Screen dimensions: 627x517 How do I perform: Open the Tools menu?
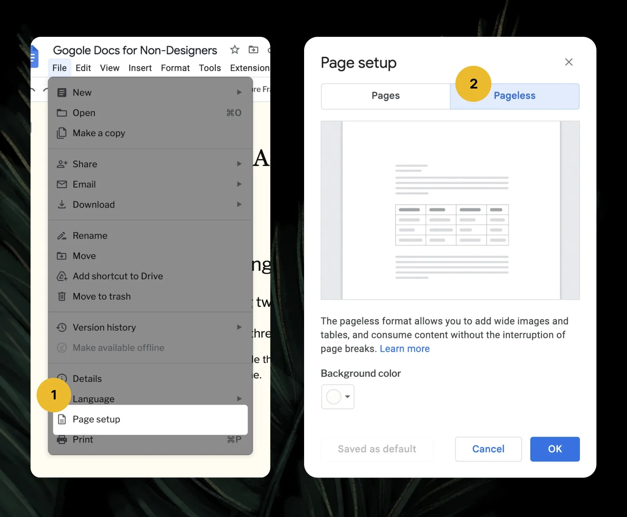[210, 68]
